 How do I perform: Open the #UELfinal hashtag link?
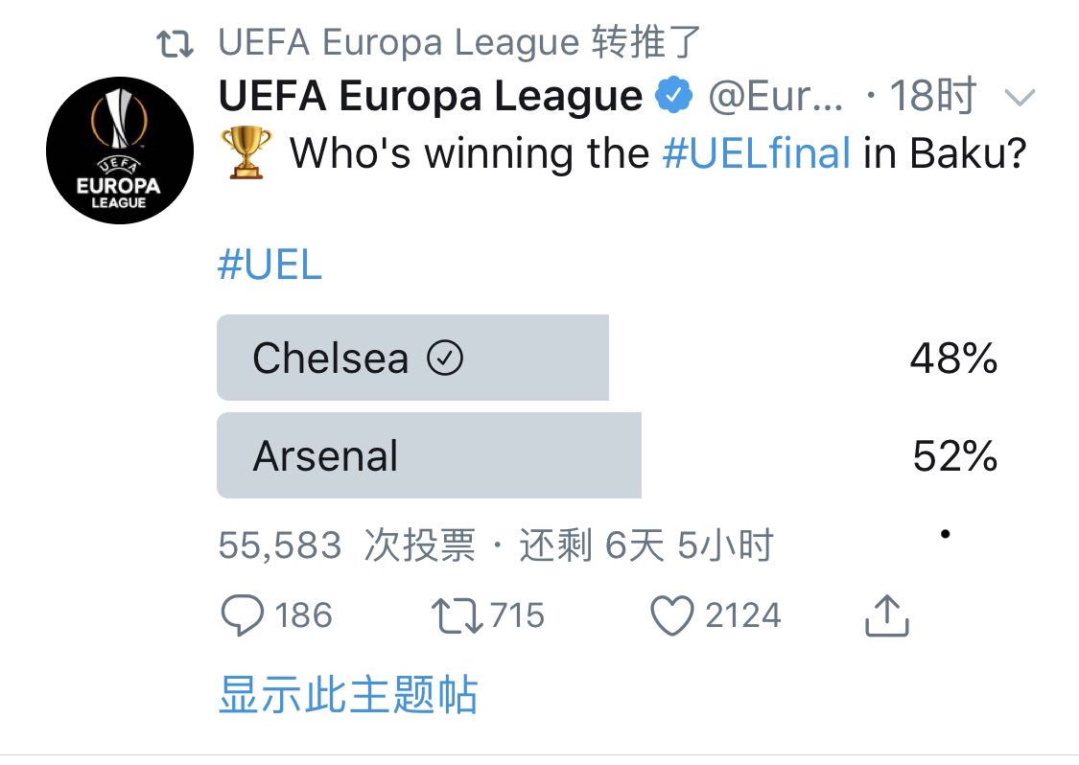coord(757,153)
